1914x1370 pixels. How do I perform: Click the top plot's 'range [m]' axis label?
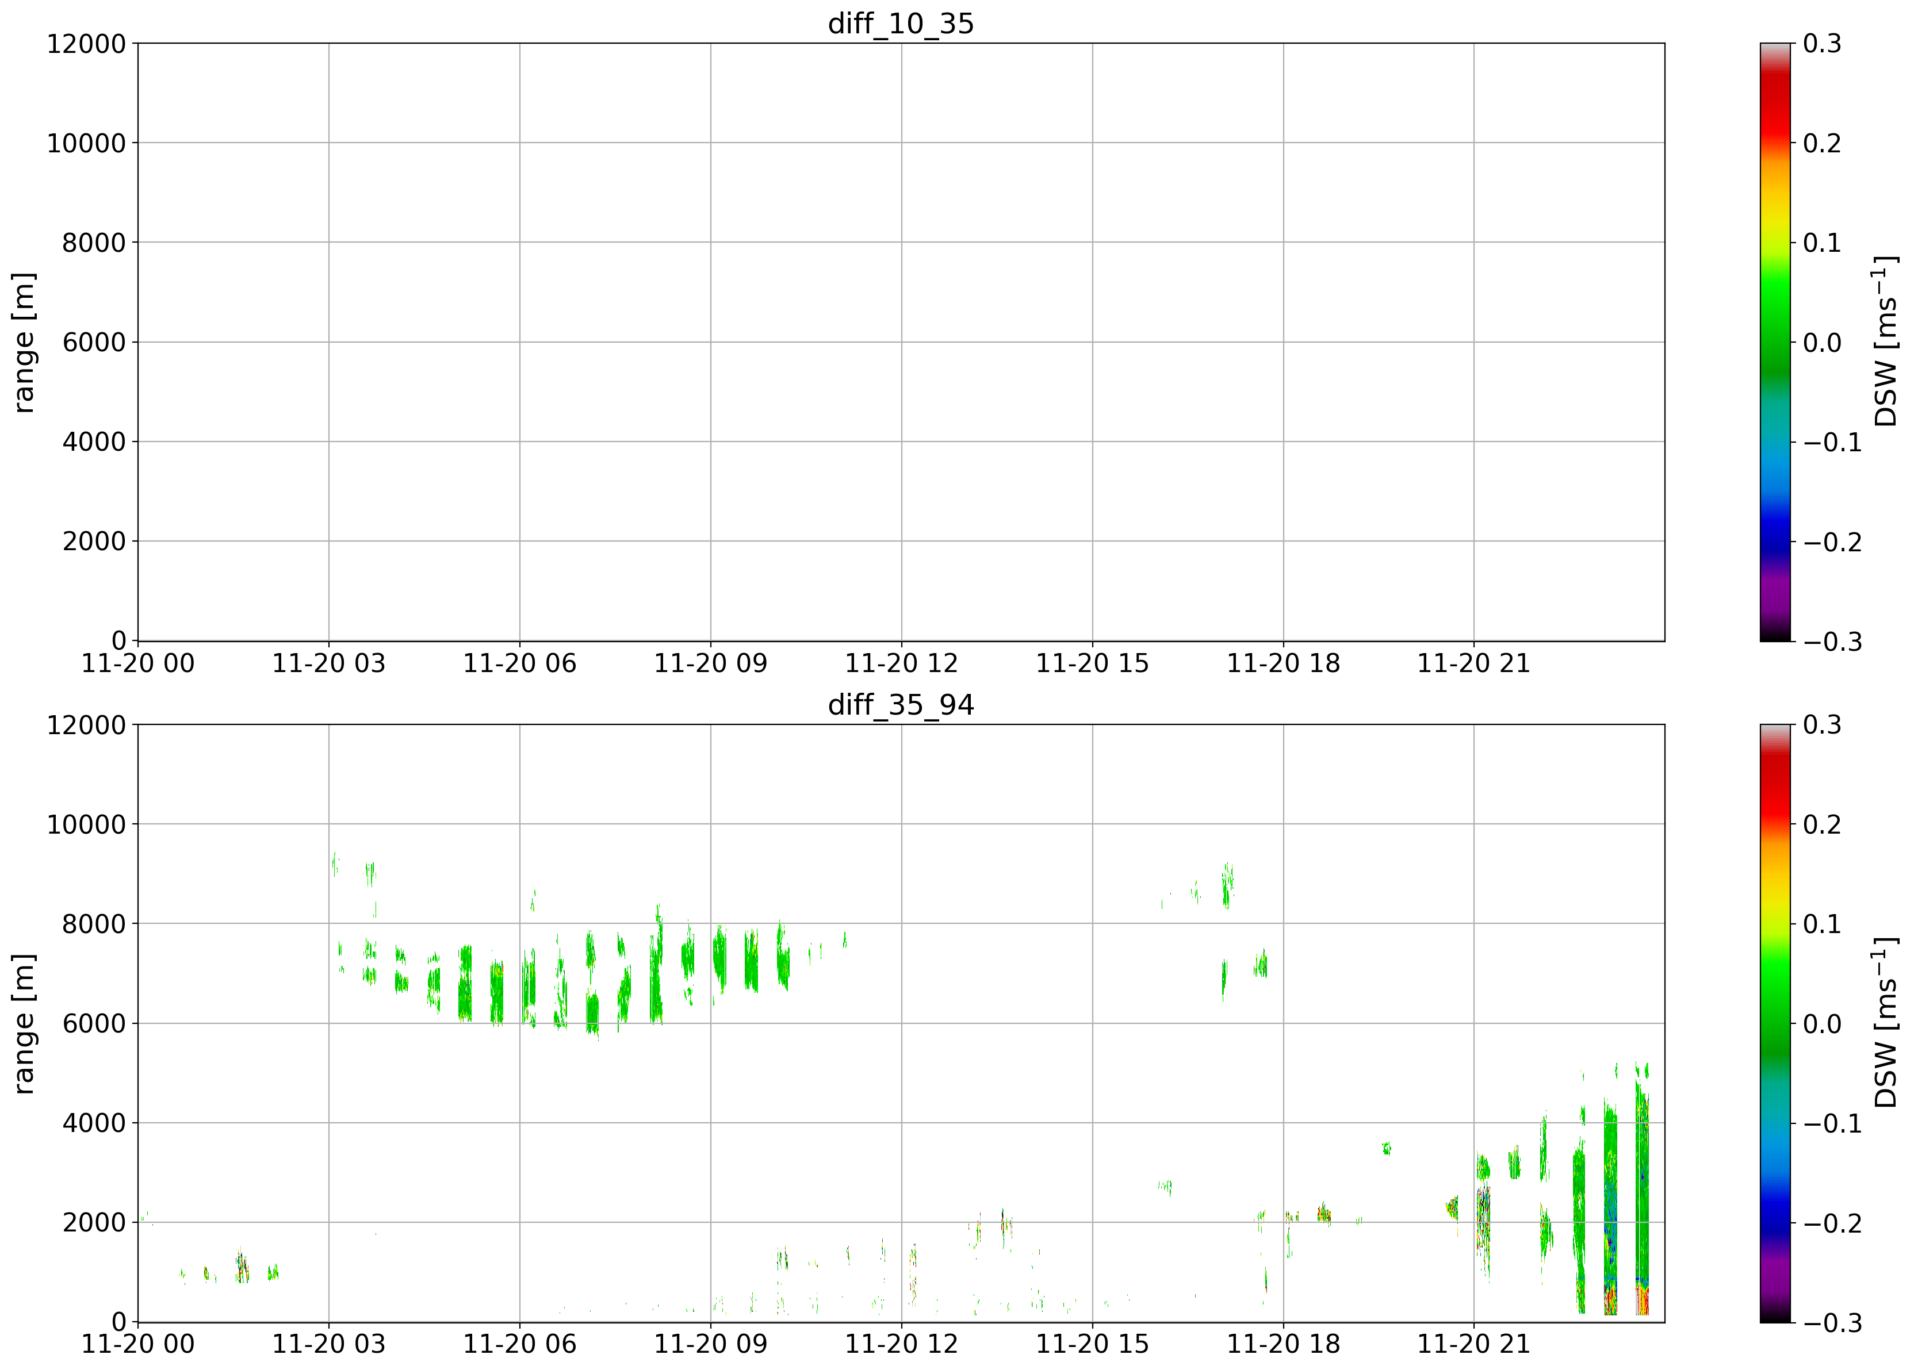click(x=25, y=341)
